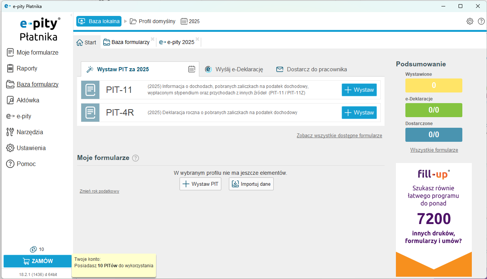Open Zobacz wszystkie dostępne formularze link
Screen dimensions: 487x279
point(339,136)
